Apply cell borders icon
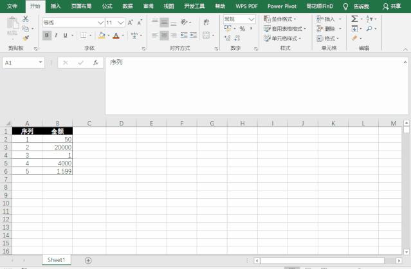This screenshot has width=411, height=269. coord(83,35)
